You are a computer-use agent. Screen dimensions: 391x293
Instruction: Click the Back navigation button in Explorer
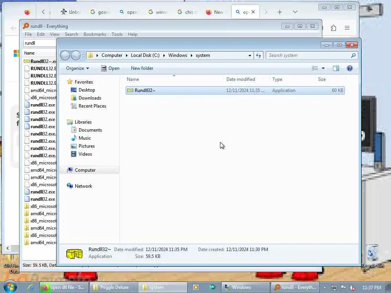65,55
